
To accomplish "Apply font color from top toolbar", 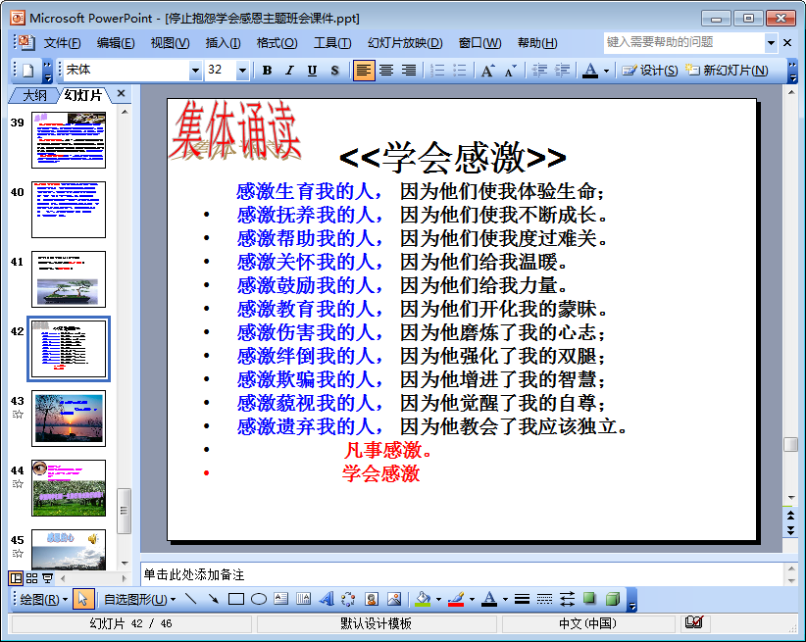I will (x=590, y=71).
